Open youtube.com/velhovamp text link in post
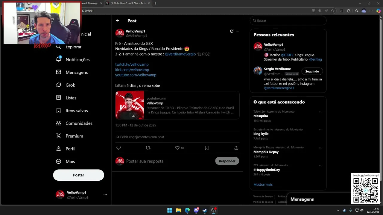 pyautogui.click(x=136, y=75)
